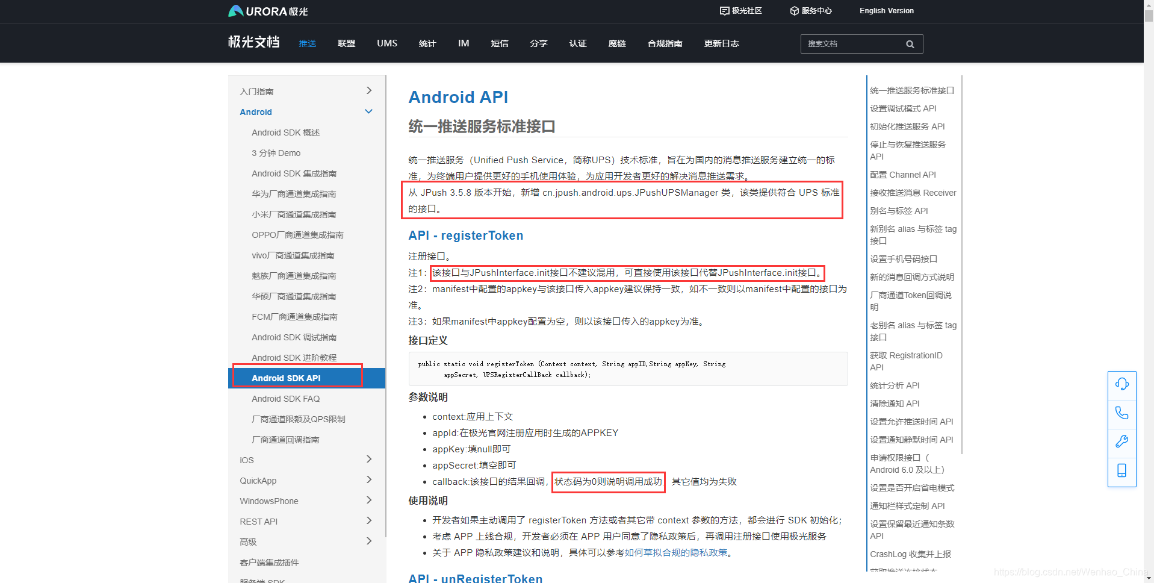This screenshot has width=1154, height=583.
Task: Open vivo厂商通道集成指南
Action: [293, 255]
